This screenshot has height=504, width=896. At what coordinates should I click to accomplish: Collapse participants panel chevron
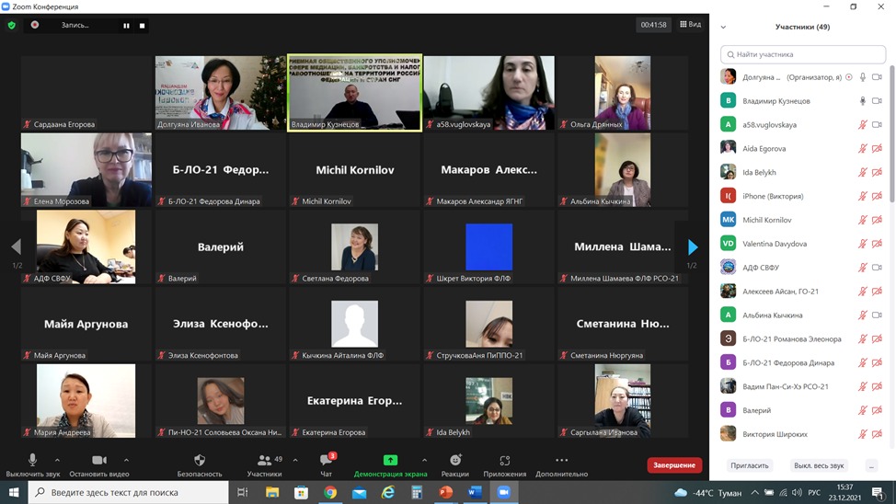click(x=723, y=27)
